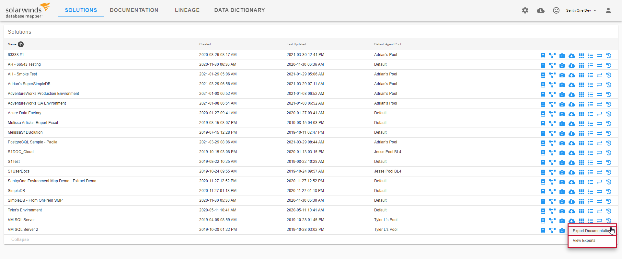Select the Tyler's Environment solution name
The height and width of the screenshot is (259, 622).
[25, 210]
